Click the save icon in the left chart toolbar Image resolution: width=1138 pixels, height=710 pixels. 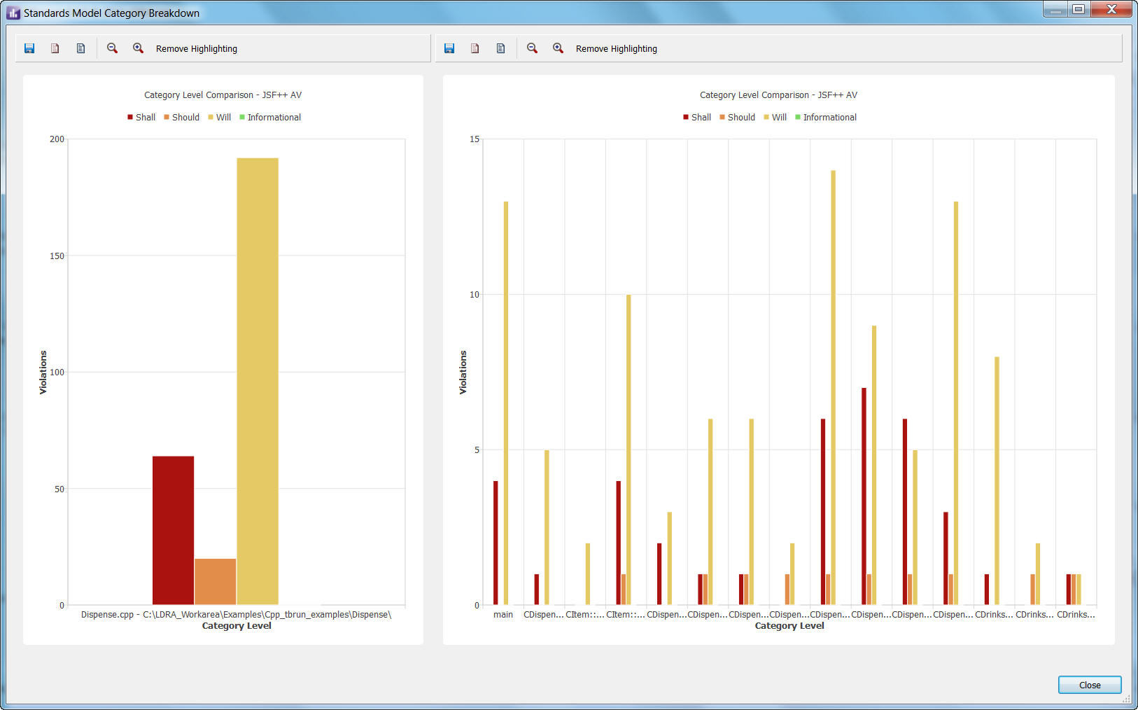pos(29,48)
